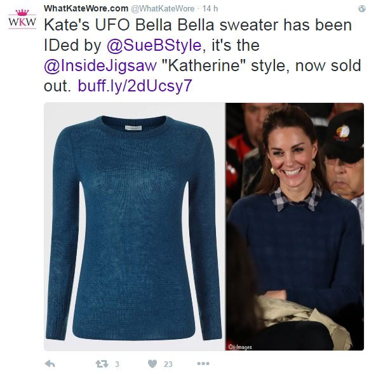View the 23 likes count
The width and height of the screenshot is (369, 374).
click(168, 364)
